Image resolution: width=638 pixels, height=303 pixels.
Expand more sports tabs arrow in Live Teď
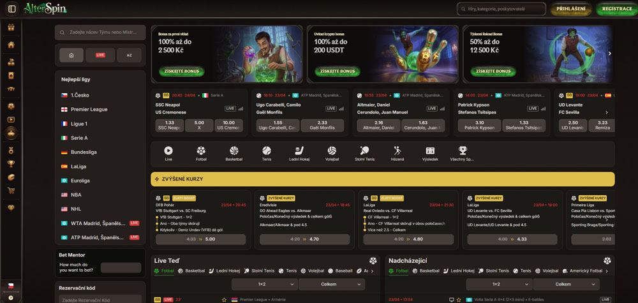373,271
